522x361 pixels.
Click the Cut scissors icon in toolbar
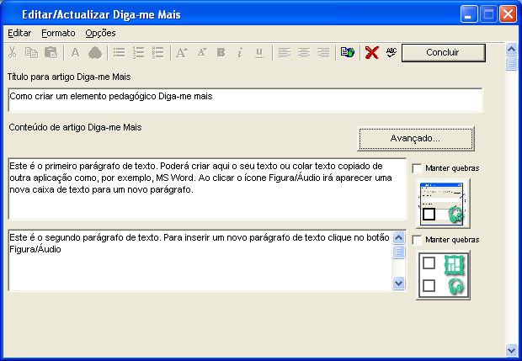(x=12, y=53)
